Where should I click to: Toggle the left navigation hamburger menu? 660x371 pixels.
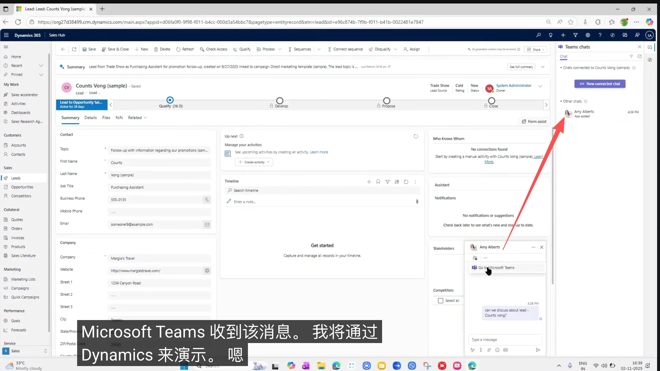pos(6,47)
